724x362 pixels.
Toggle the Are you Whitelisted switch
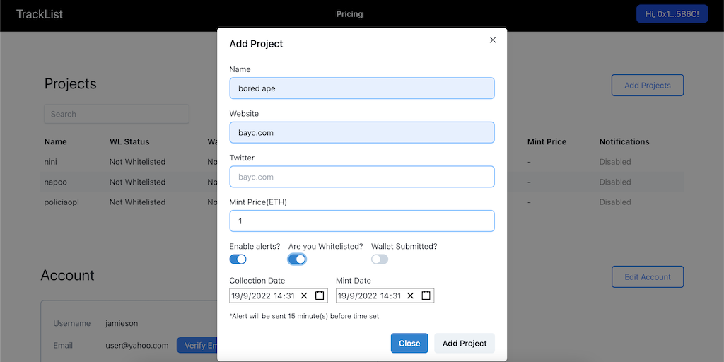[x=297, y=259]
